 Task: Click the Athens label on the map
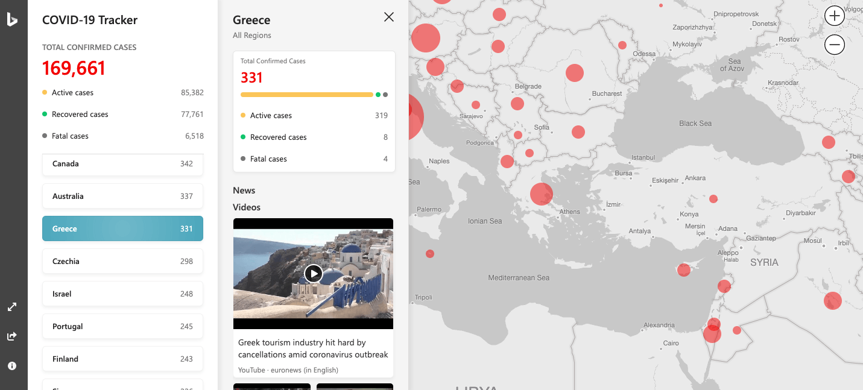570,212
